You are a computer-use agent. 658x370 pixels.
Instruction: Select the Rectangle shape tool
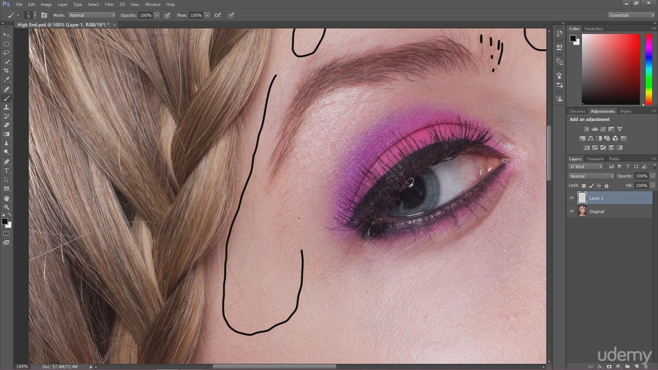point(7,189)
